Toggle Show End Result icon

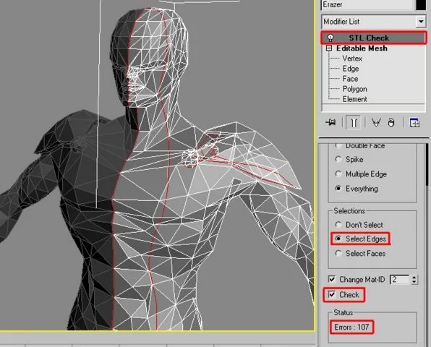coord(354,122)
